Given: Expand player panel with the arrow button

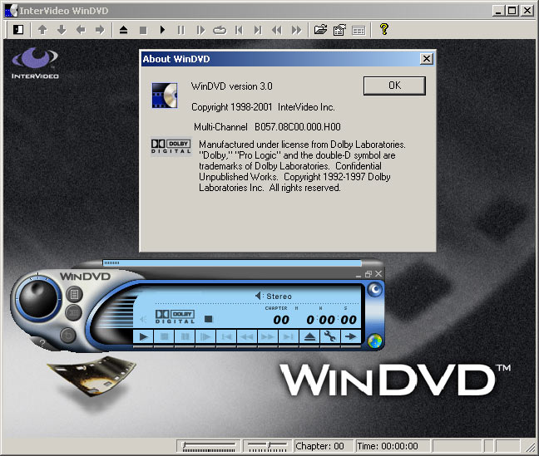Looking at the screenshot, I should click(351, 337).
